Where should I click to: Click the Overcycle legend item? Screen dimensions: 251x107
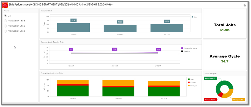point(189,86)
